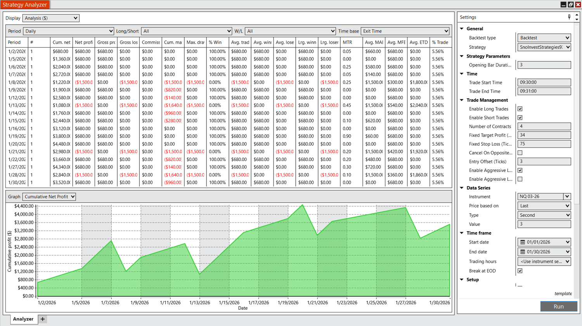This screenshot has width=582, height=326.
Task: Sort by the Cum. net column header
Action: point(61,42)
